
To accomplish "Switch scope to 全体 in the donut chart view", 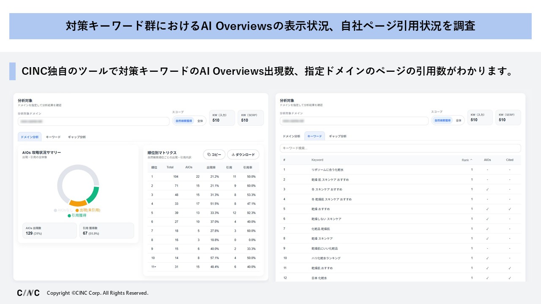I will (200, 121).
